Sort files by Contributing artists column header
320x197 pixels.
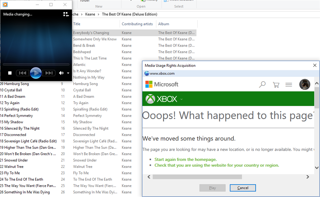[x=137, y=24]
